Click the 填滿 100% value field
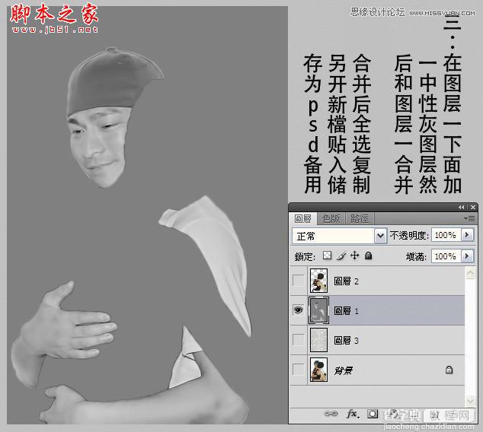The height and width of the screenshot is (432, 483). point(446,256)
